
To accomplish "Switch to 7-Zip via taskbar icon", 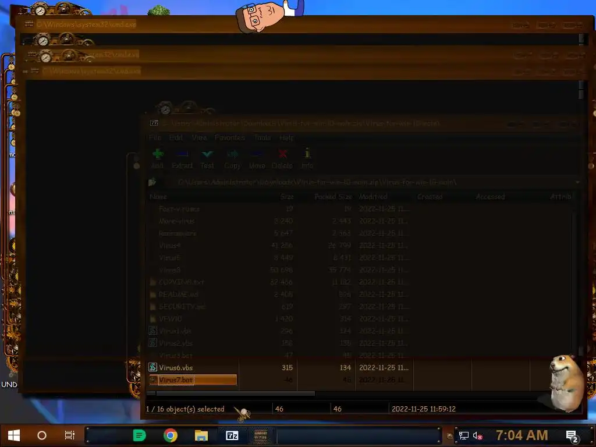I will (x=232, y=435).
